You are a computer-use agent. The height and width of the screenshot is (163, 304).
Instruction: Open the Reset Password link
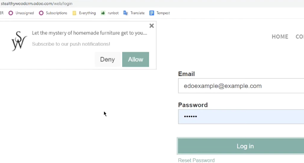[x=196, y=160]
